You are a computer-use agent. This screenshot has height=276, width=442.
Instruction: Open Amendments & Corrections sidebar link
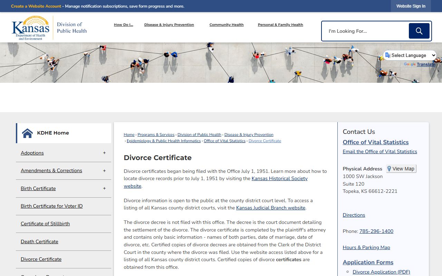pyautogui.click(x=51, y=170)
